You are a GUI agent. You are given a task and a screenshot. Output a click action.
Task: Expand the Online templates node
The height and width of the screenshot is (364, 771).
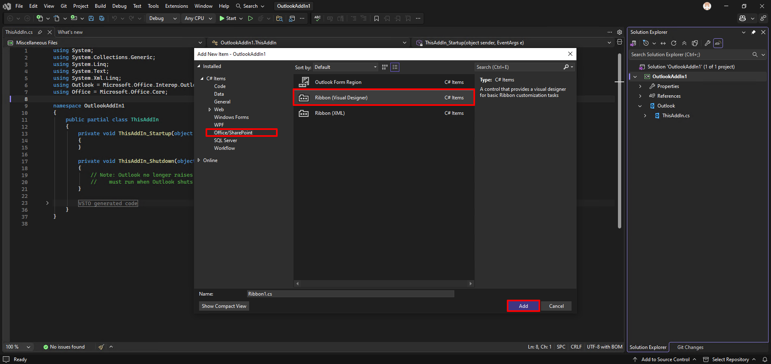(x=199, y=160)
